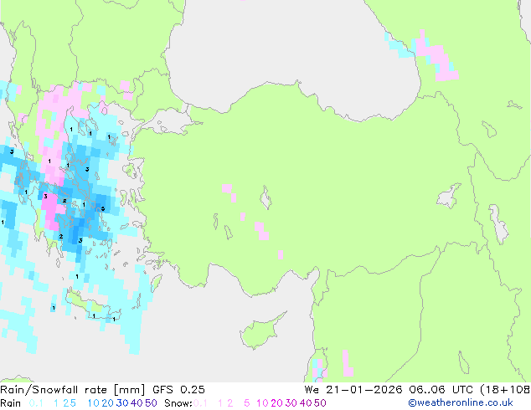The image size is (531, 410).
Task: Click the 'Snow:' legend label
Action: (x=178, y=403)
